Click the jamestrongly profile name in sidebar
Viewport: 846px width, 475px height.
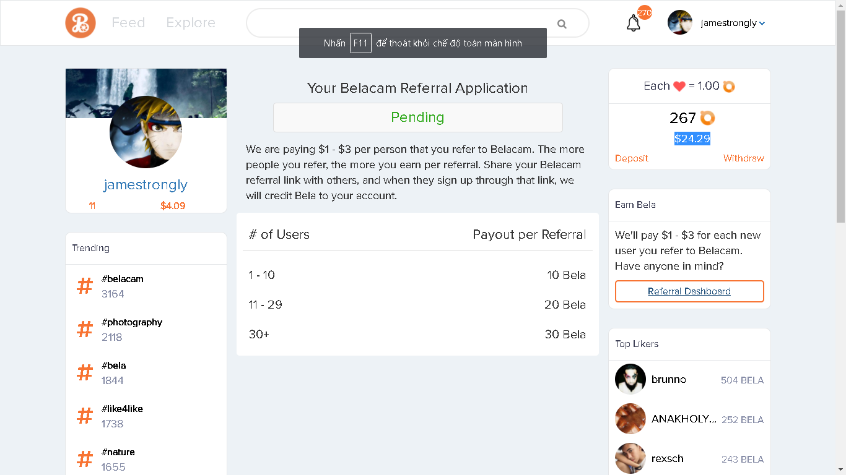[146, 185]
